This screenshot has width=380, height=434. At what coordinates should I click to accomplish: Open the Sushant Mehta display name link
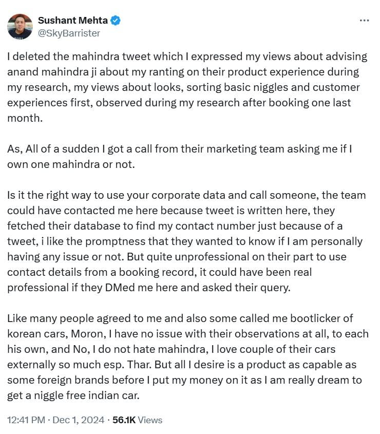coord(73,21)
